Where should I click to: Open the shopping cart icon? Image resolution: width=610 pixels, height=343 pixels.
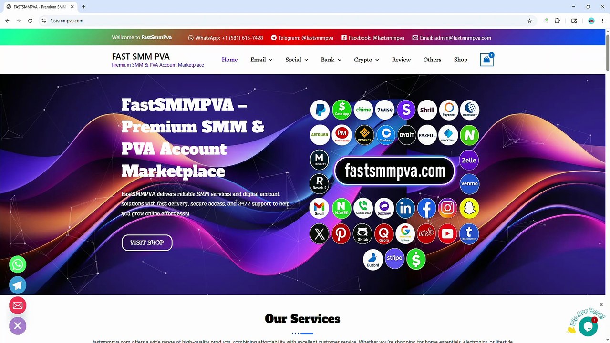[x=486, y=60]
